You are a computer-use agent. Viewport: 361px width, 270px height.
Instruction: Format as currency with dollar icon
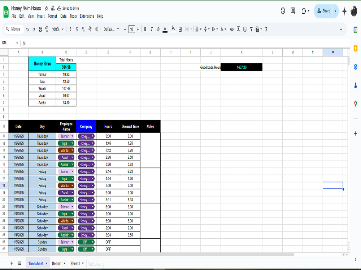(x=70, y=29)
